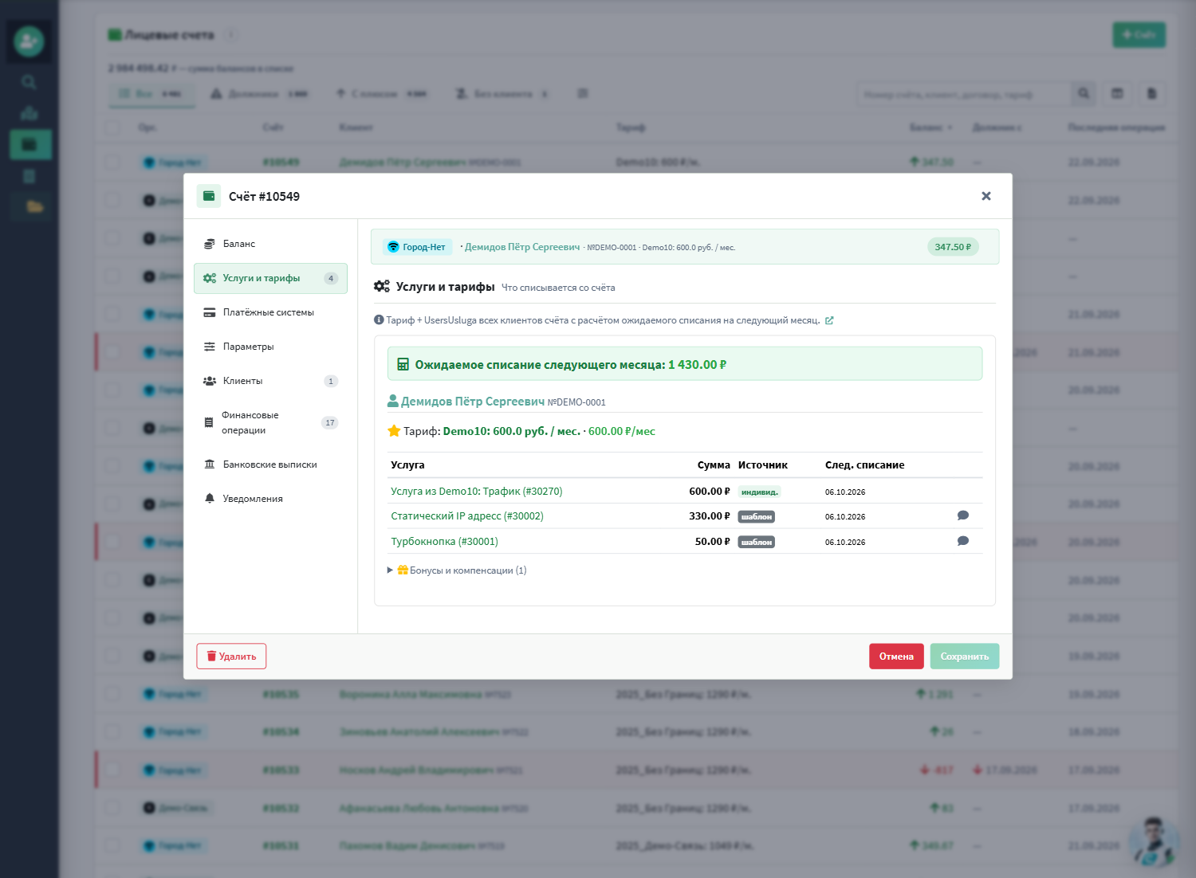Click the wallet icon beside Счёт #10549

click(209, 196)
